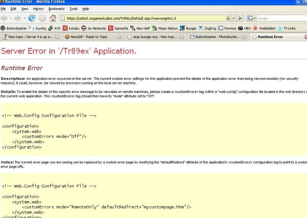The image size is (307, 218).
Task: Expand the address bar URL history dropdown
Action: [x=233, y=18]
